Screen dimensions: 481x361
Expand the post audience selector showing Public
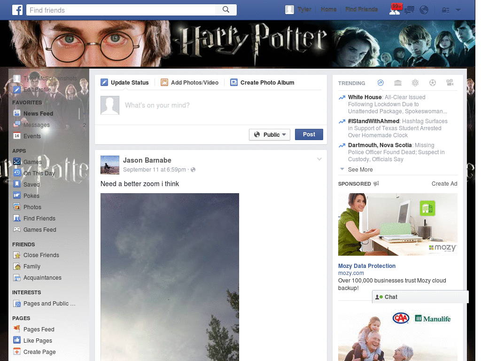[270, 134]
